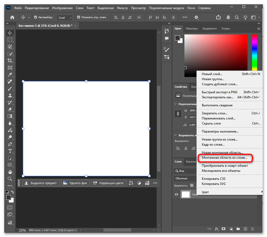Screen dimensions: 267x237
Task: Toggle the Автовыбор checkbox
Action: (36, 17)
